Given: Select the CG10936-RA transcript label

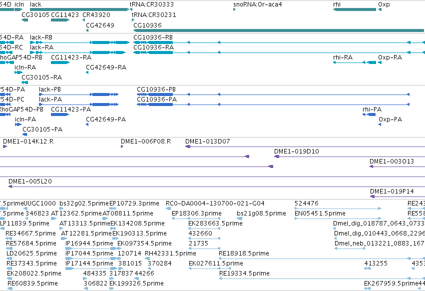Looking at the screenshot, I should click(x=154, y=47).
